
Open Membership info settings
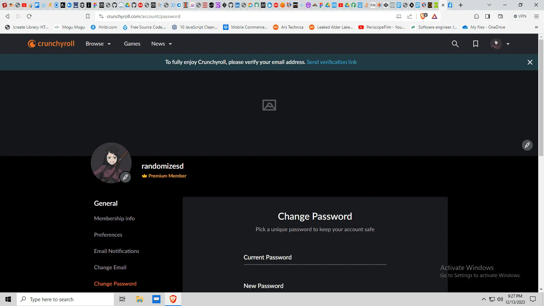click(114, 218)
